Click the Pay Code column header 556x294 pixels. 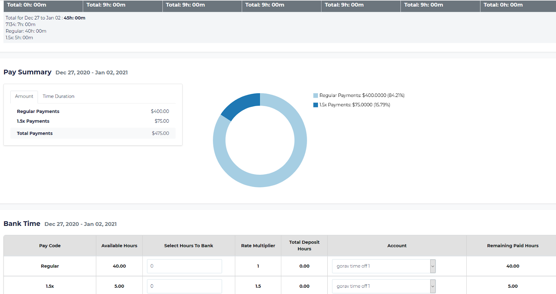coord(50,246)
